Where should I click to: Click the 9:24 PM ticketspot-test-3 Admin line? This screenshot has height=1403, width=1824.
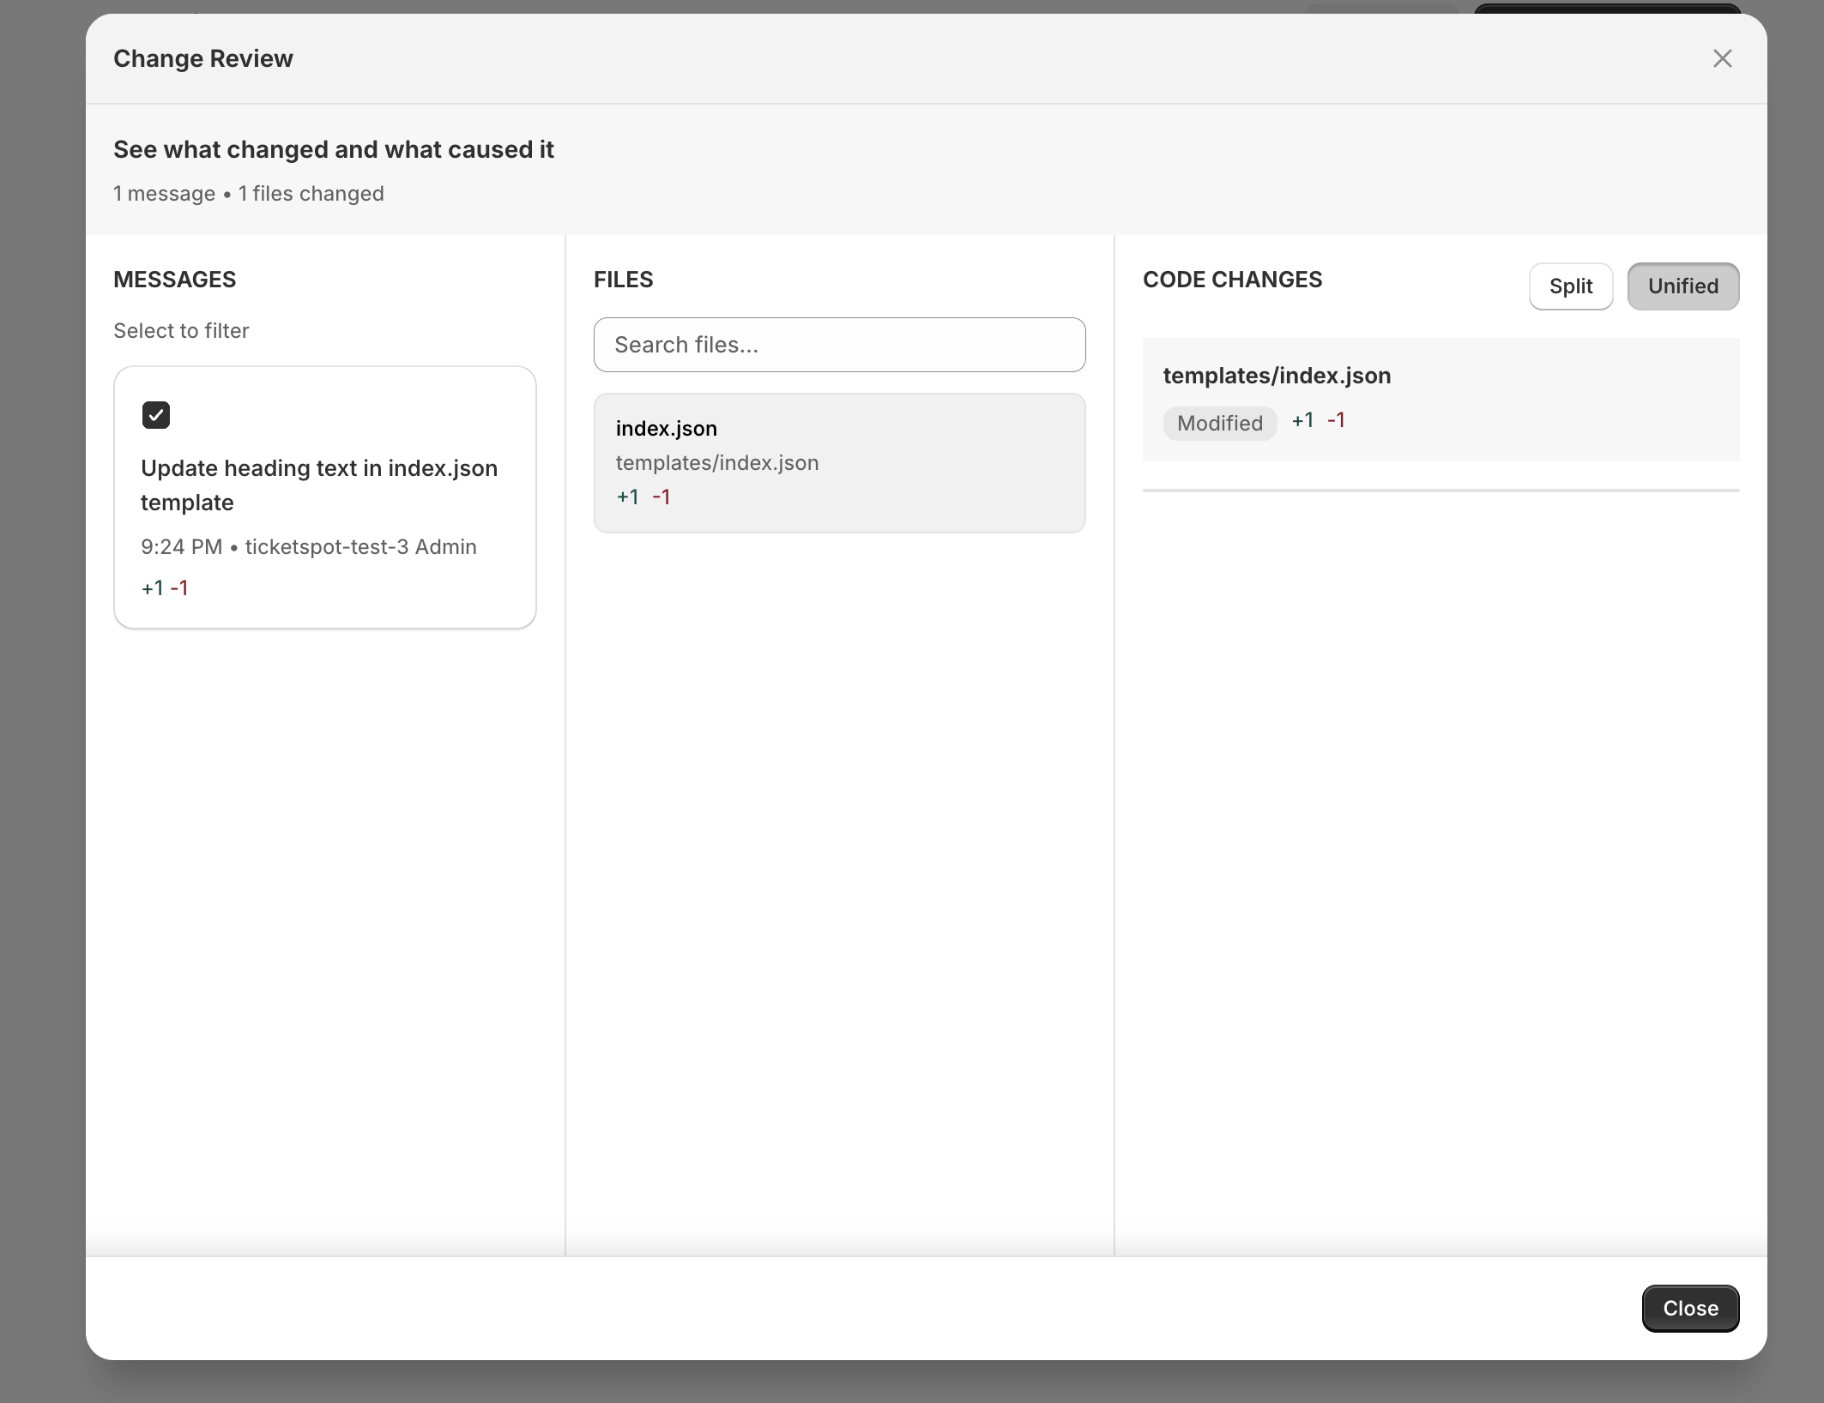point(308,547)
